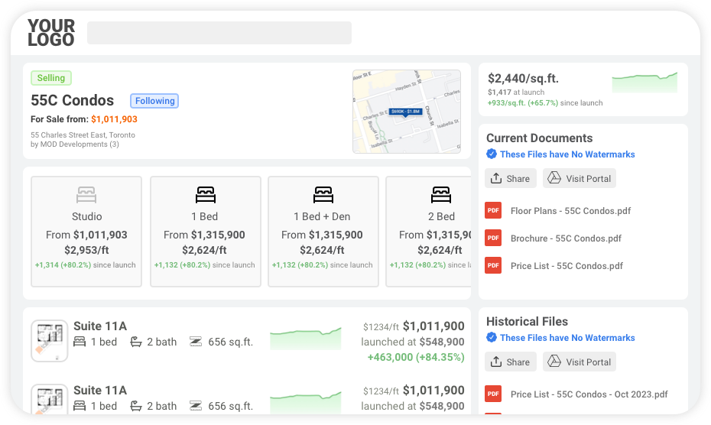Click the PDF icon for Oct 2023 price list
The image size is (711, 425).
coord(493,394)
